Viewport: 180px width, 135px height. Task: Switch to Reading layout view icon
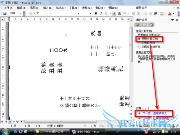(17, 122)
